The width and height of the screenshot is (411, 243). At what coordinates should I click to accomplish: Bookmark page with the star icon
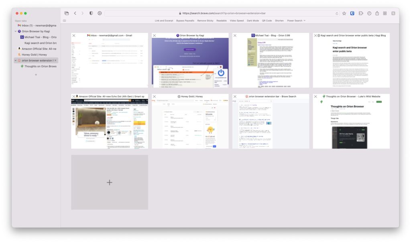344,13
